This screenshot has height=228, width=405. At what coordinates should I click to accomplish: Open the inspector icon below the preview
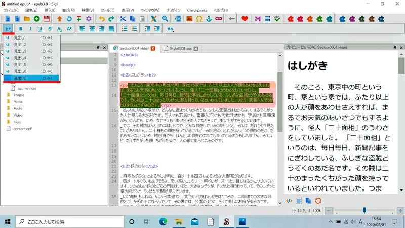[x=289, y=201]
